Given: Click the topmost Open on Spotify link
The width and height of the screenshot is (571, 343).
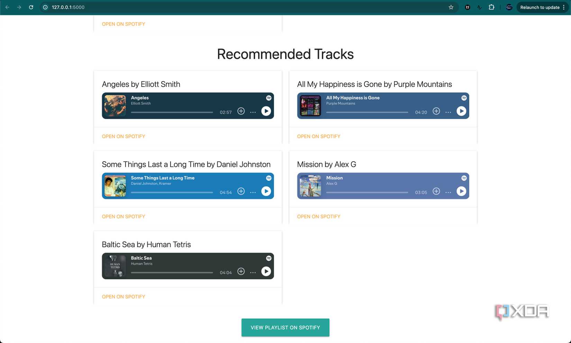Looking at the screenshot, I should tap(124, 24).
